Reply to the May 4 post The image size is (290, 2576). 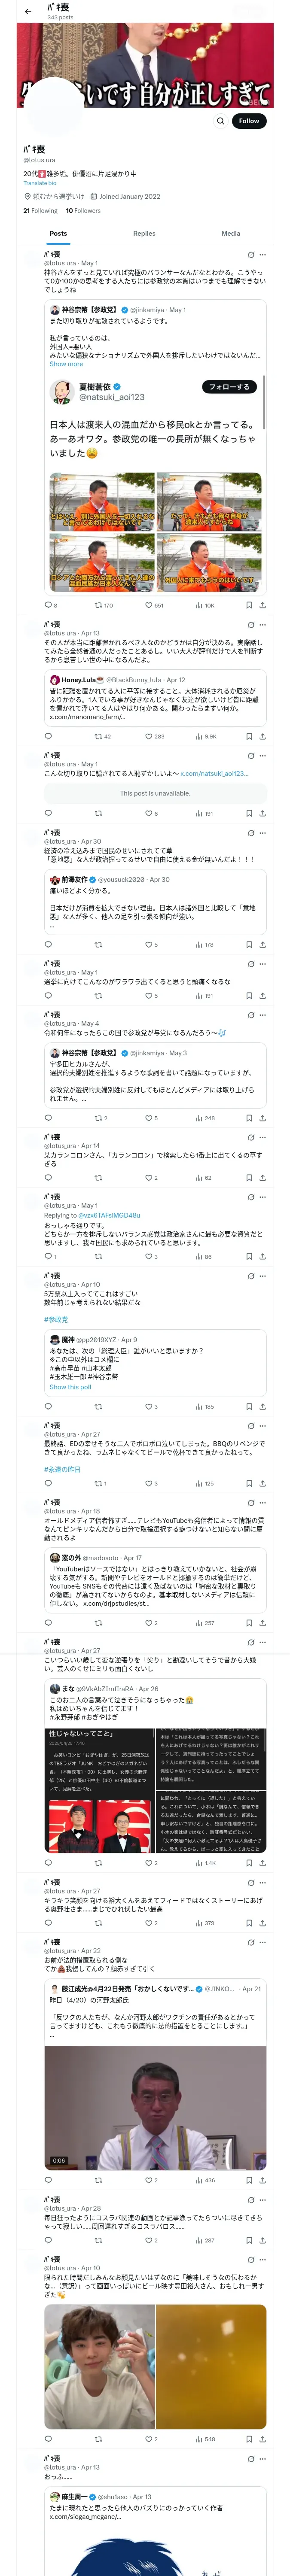48,1118
